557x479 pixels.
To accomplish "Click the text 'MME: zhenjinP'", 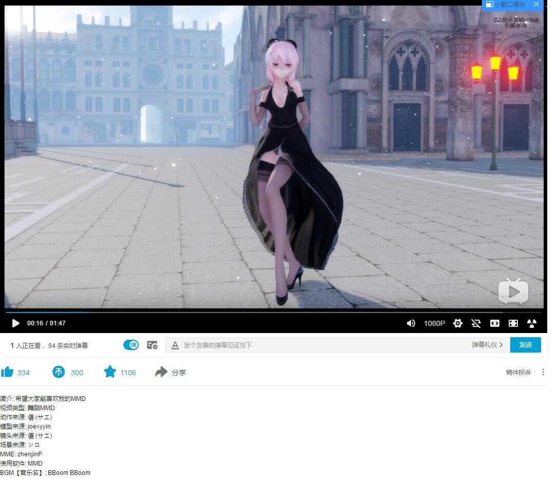I will click(x=21, y=454).
